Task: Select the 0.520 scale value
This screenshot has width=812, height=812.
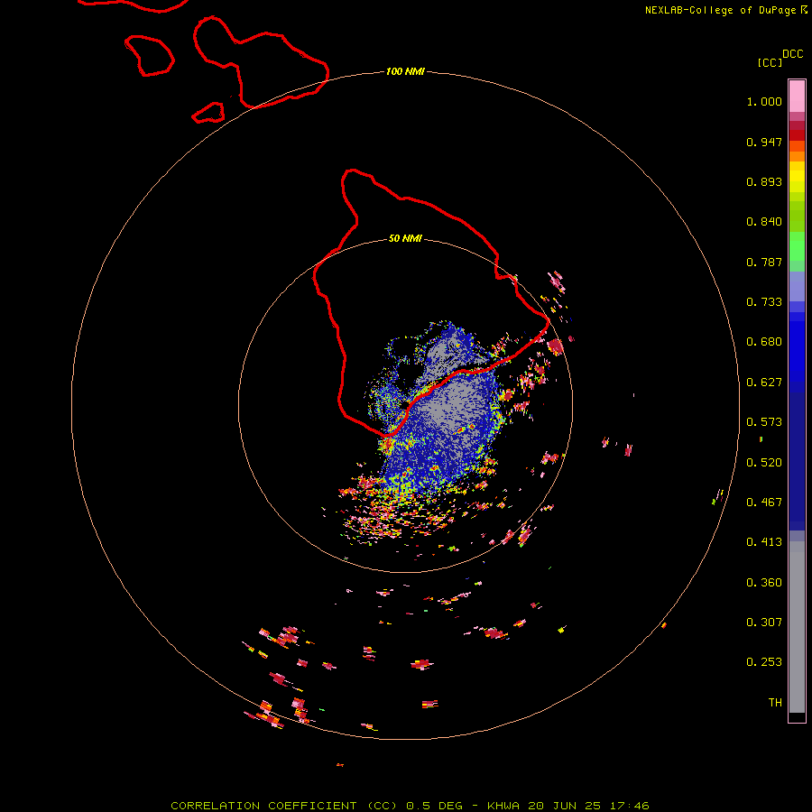Action: [x=764, y=463]
